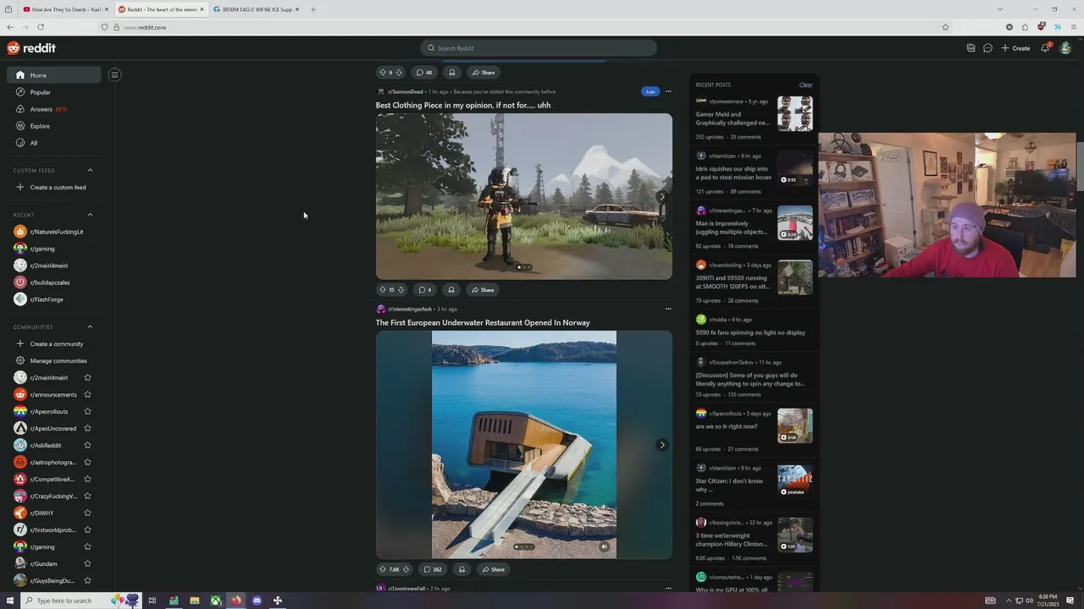Open Reddit chat icon in header

coord(987,48)
